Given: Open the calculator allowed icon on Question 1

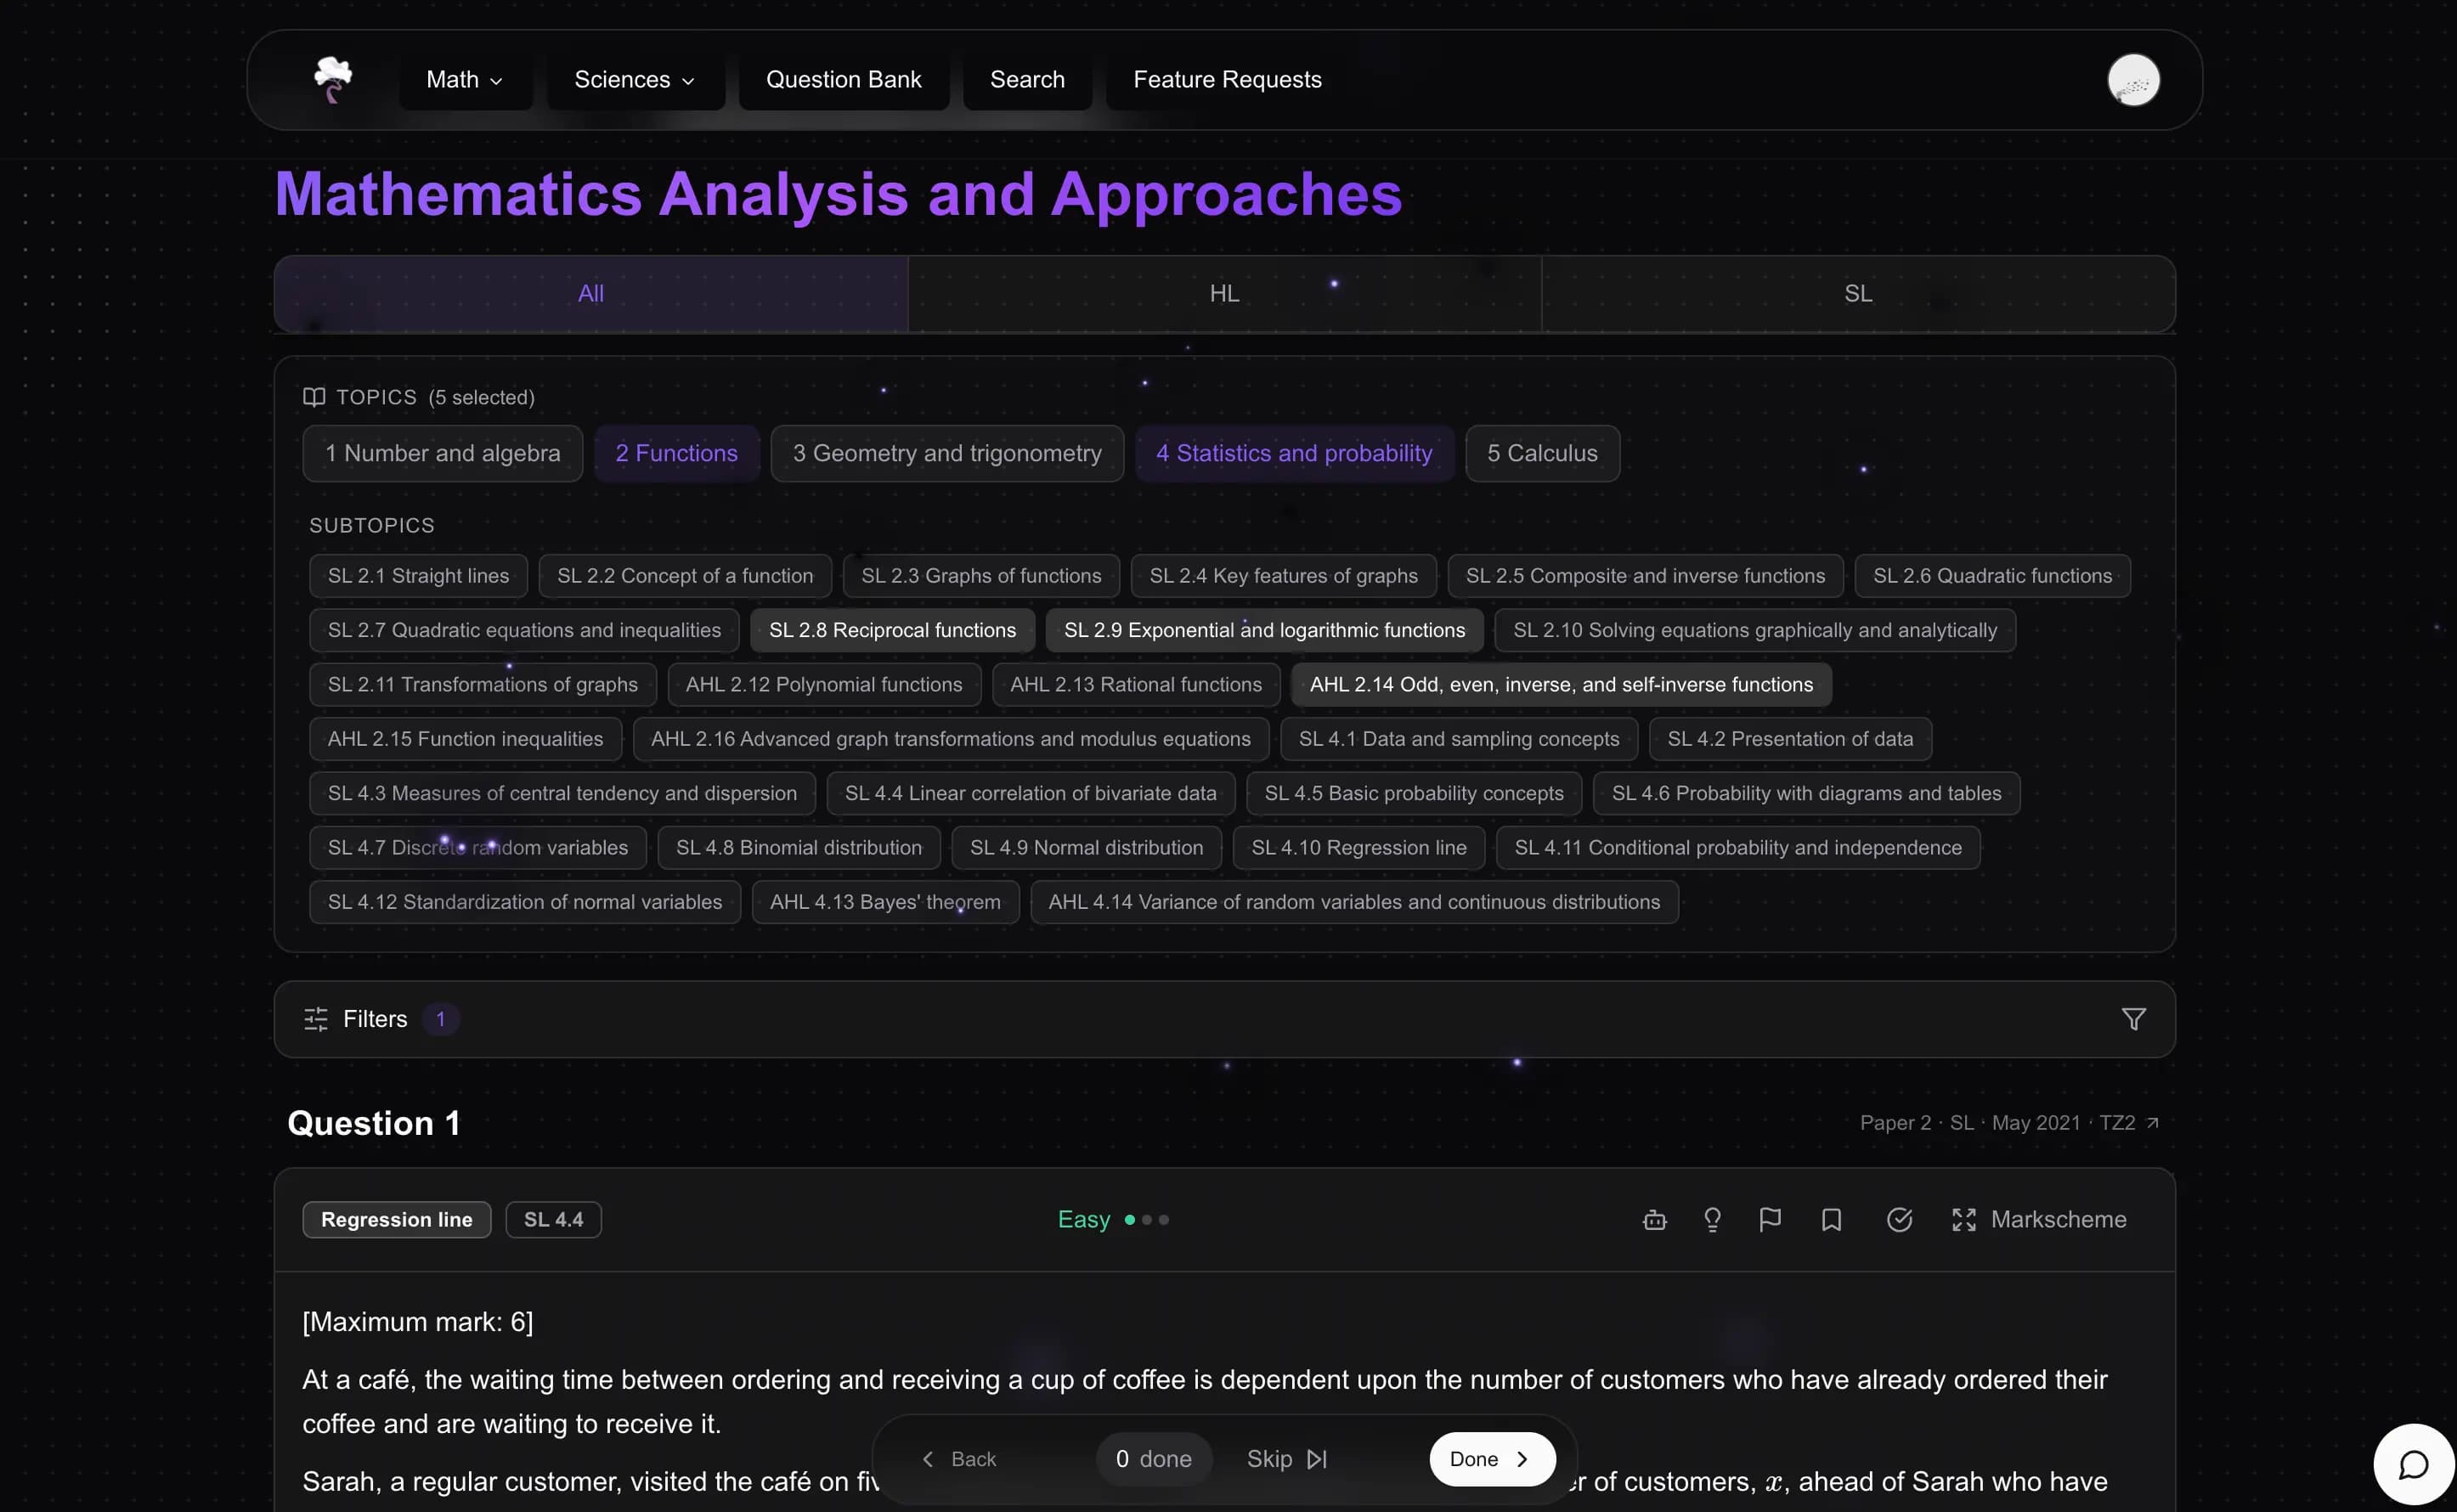Looking at the screenshot, I should (x=1653, y=1219).
